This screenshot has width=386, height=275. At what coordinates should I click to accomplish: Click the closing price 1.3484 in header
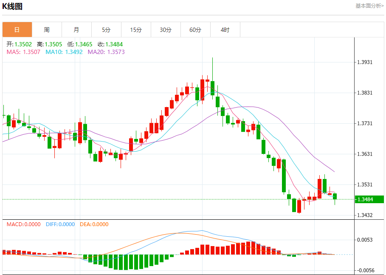click(114, 44)
